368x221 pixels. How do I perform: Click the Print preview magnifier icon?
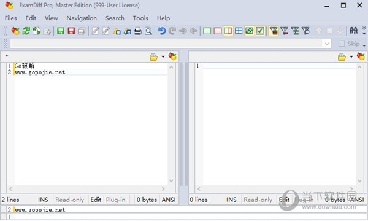(148, 31)
